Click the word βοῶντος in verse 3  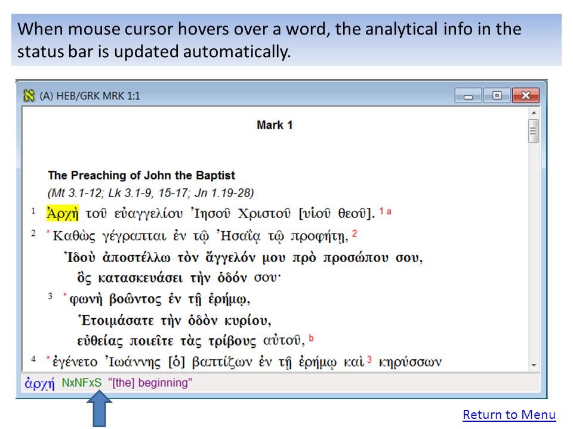coord(135,299)
